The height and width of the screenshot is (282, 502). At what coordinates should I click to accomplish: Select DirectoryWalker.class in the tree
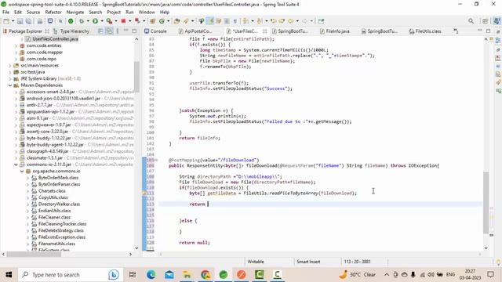[x=60, y=204]
